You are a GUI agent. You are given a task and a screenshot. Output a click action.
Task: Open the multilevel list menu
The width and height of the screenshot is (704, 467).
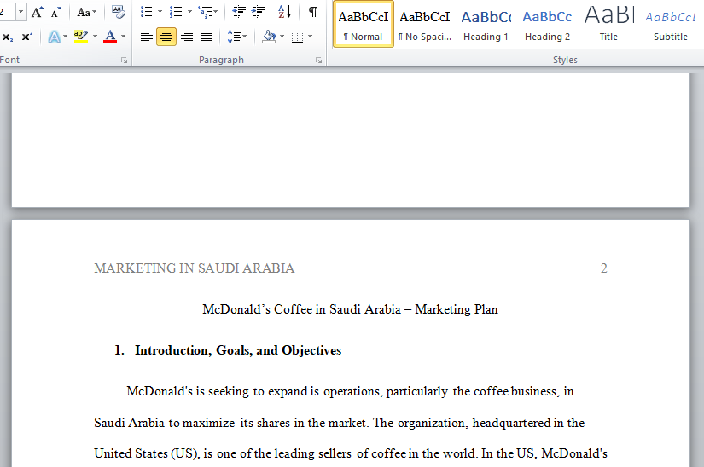(x=208, y=12)
